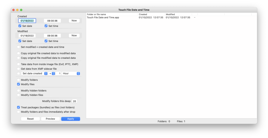The width and height of the screenshot is (268, 138).
Task: Click Modified value 01/10/2022 12:07:35 in list
Action: point(178,17)
